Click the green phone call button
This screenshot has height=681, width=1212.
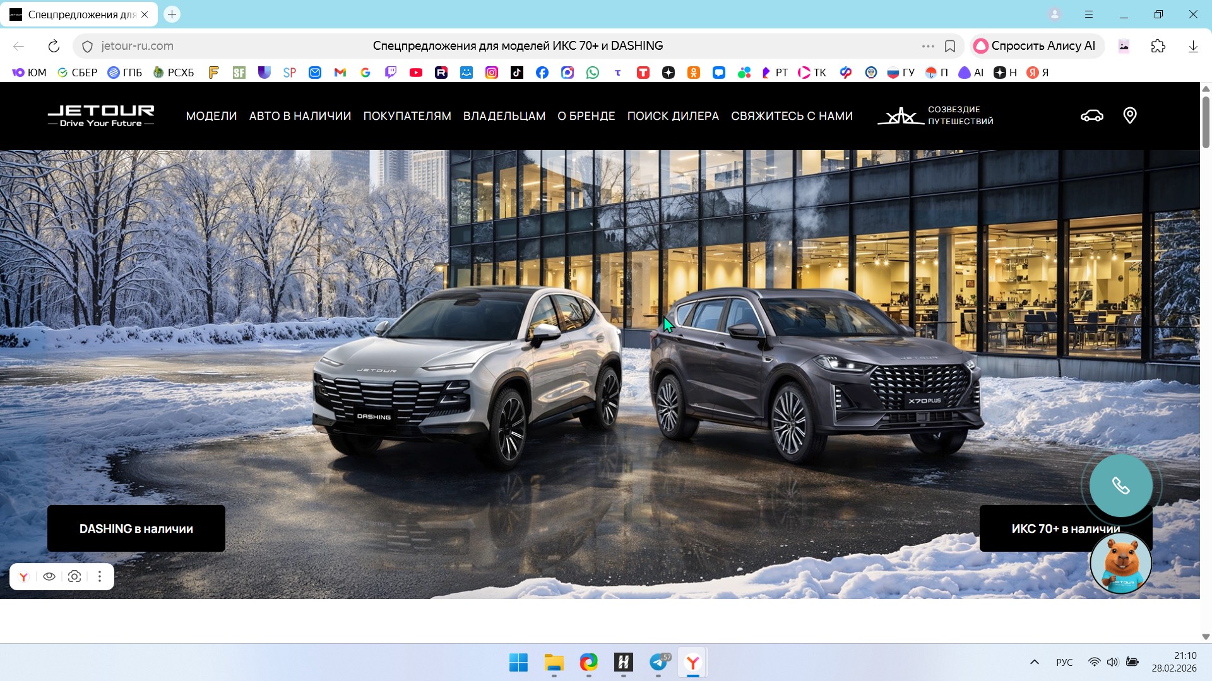tap(1120, 486)
